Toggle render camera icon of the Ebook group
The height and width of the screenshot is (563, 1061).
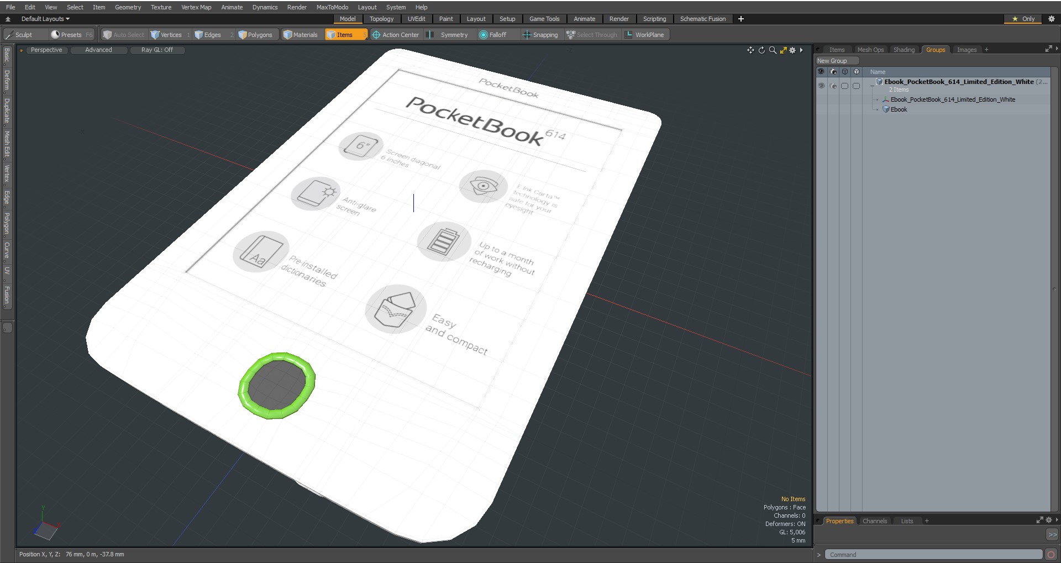click(833, 86)
